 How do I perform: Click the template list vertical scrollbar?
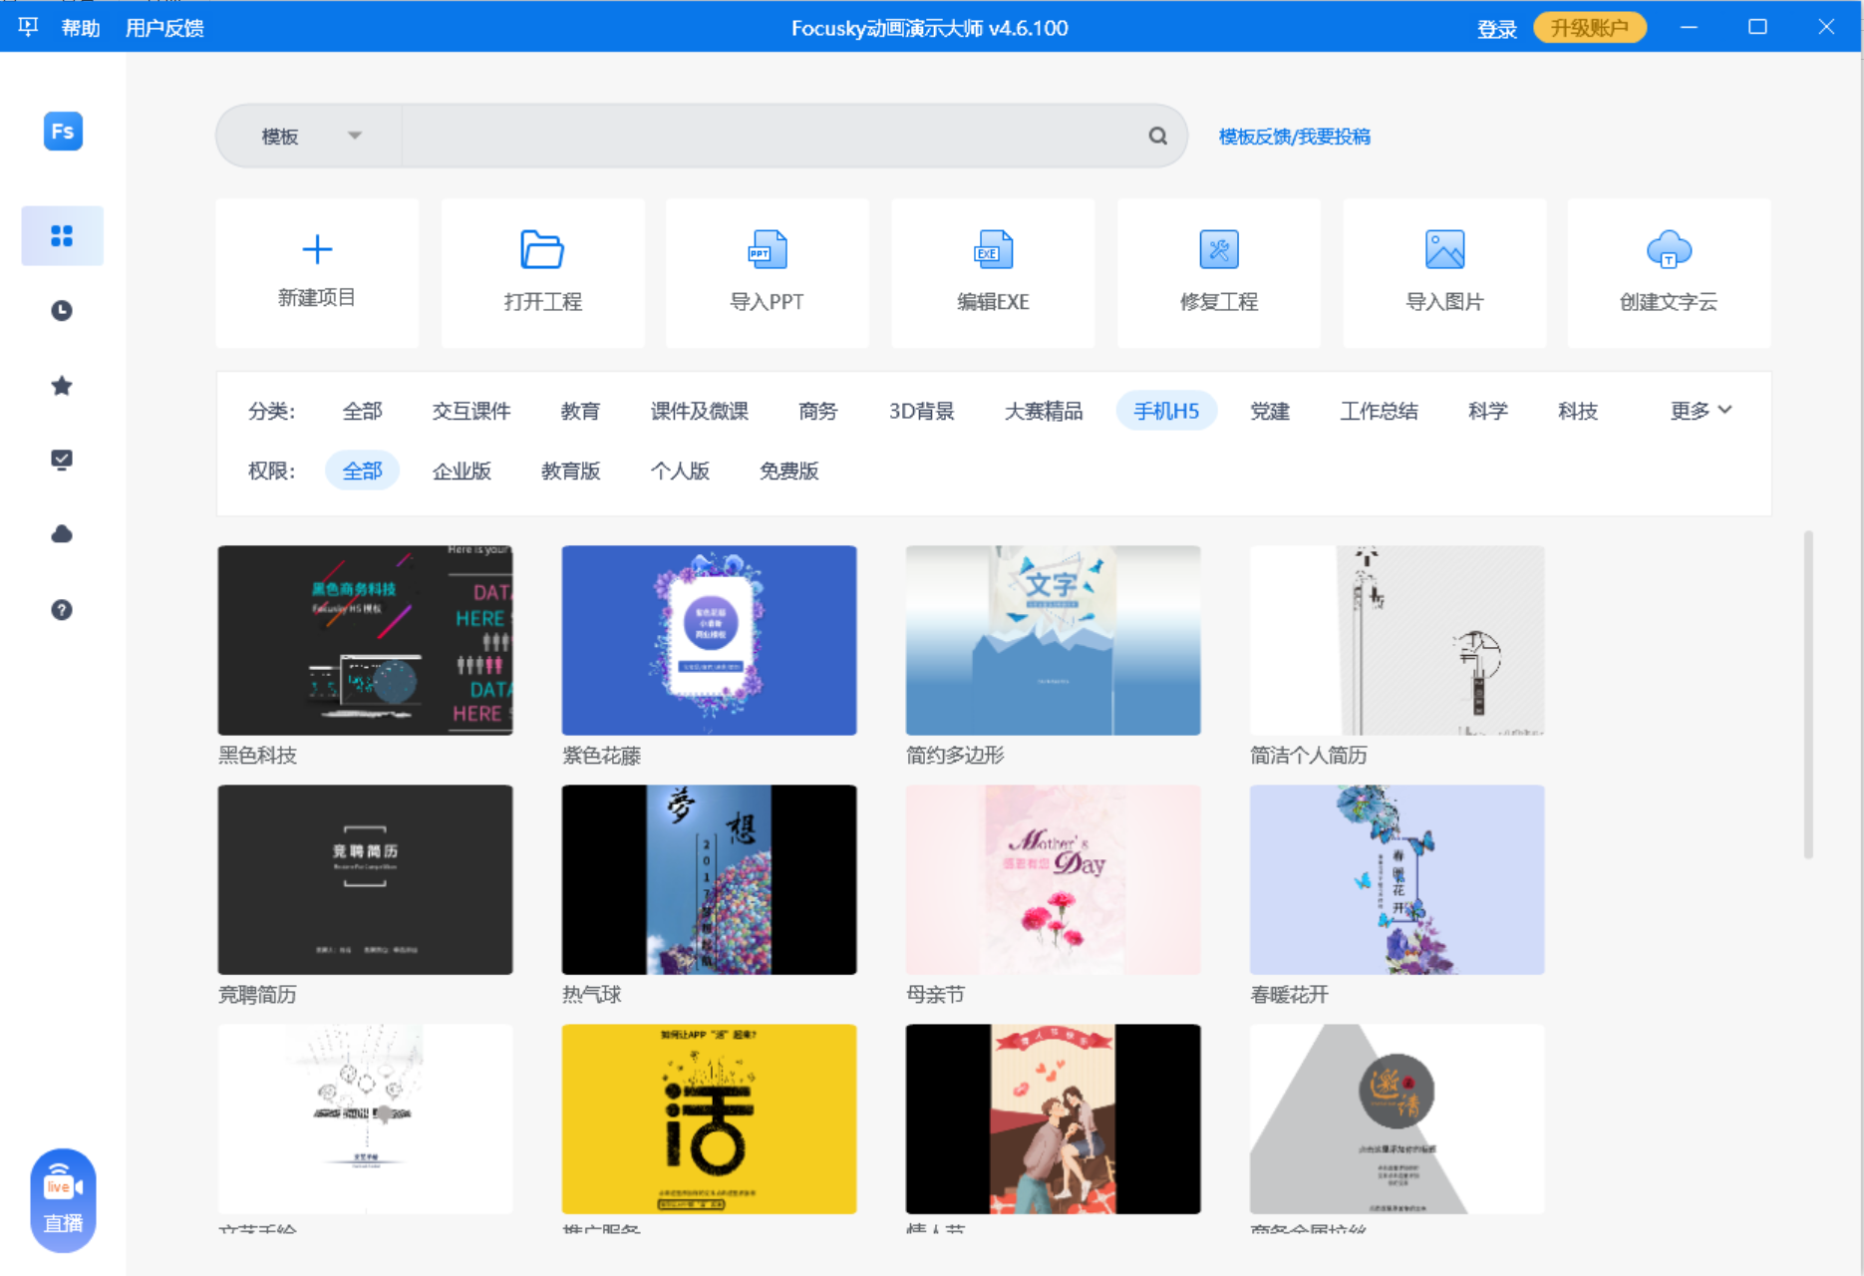(1807, 695)
